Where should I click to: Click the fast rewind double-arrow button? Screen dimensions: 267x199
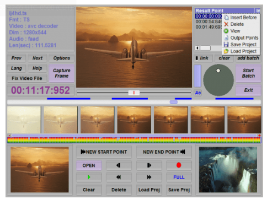[119, 177]
